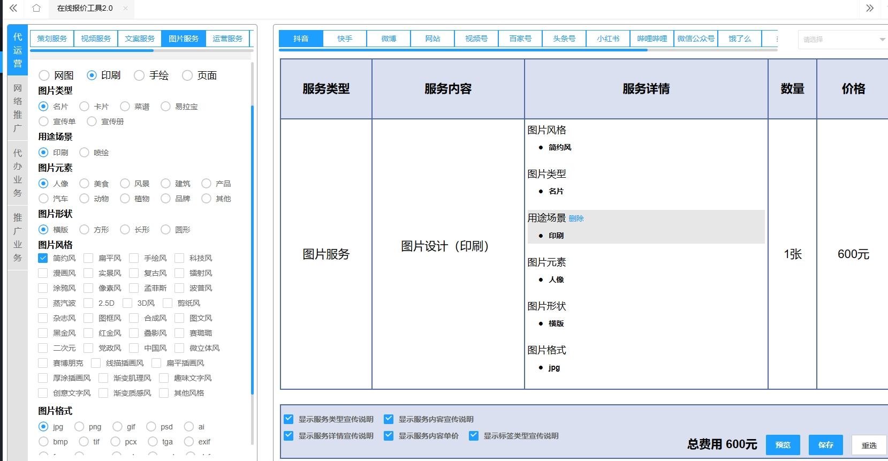Image resolution: width=888 pixels, height=461 pixels.
Task: Click the 保存 button
Action: coord(826,445)
